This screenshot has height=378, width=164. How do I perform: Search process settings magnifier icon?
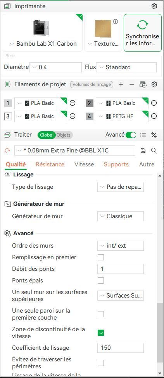154,151
